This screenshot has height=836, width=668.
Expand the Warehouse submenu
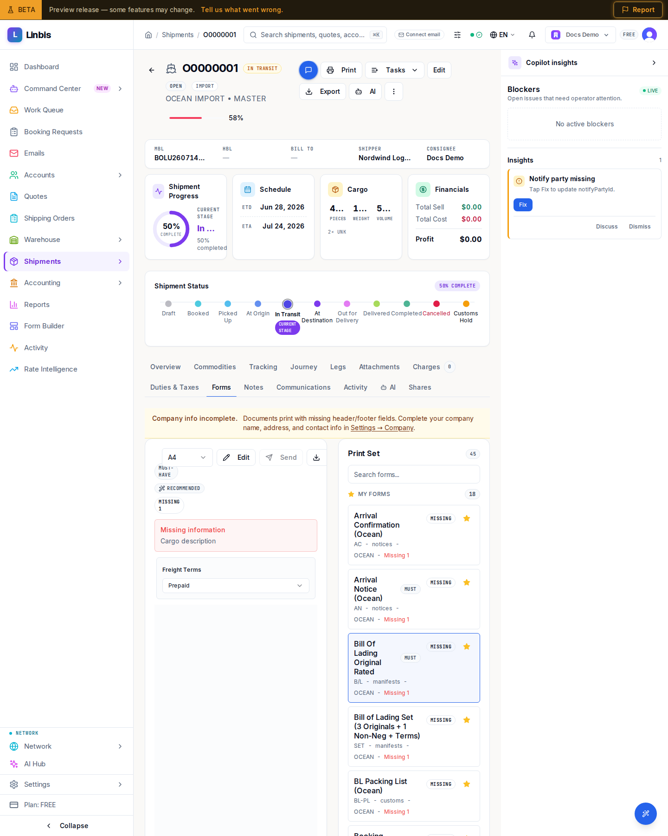[x=120, y=240]
